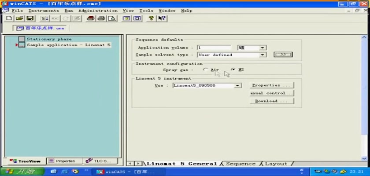The image size is (370, 176).
Task: Select the Stationary phase tree item
Action: [x=49, y=39]
